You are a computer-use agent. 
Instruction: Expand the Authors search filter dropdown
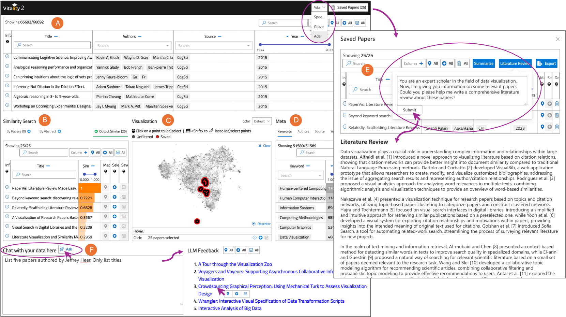[x=167, y=46]
